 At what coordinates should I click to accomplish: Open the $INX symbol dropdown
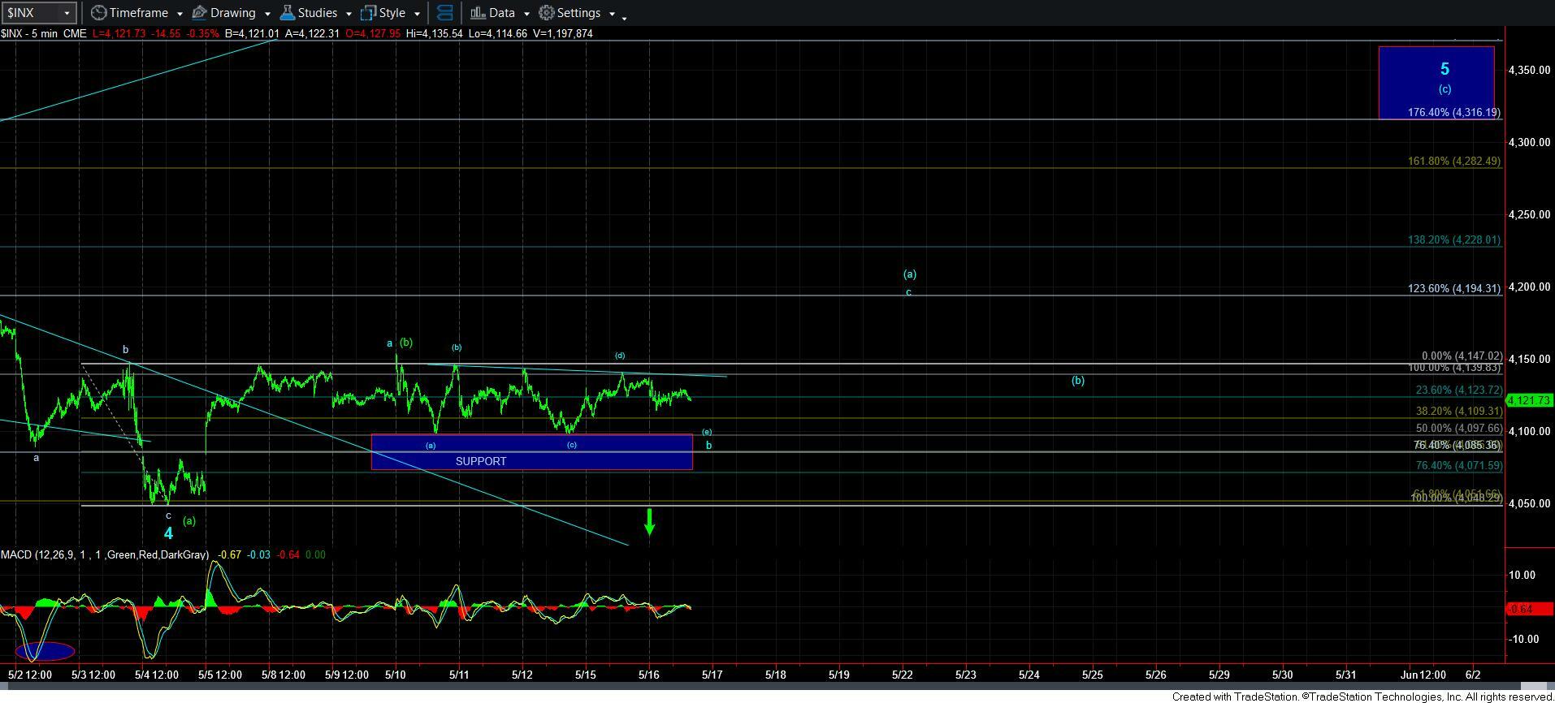(x=67, y=13)
